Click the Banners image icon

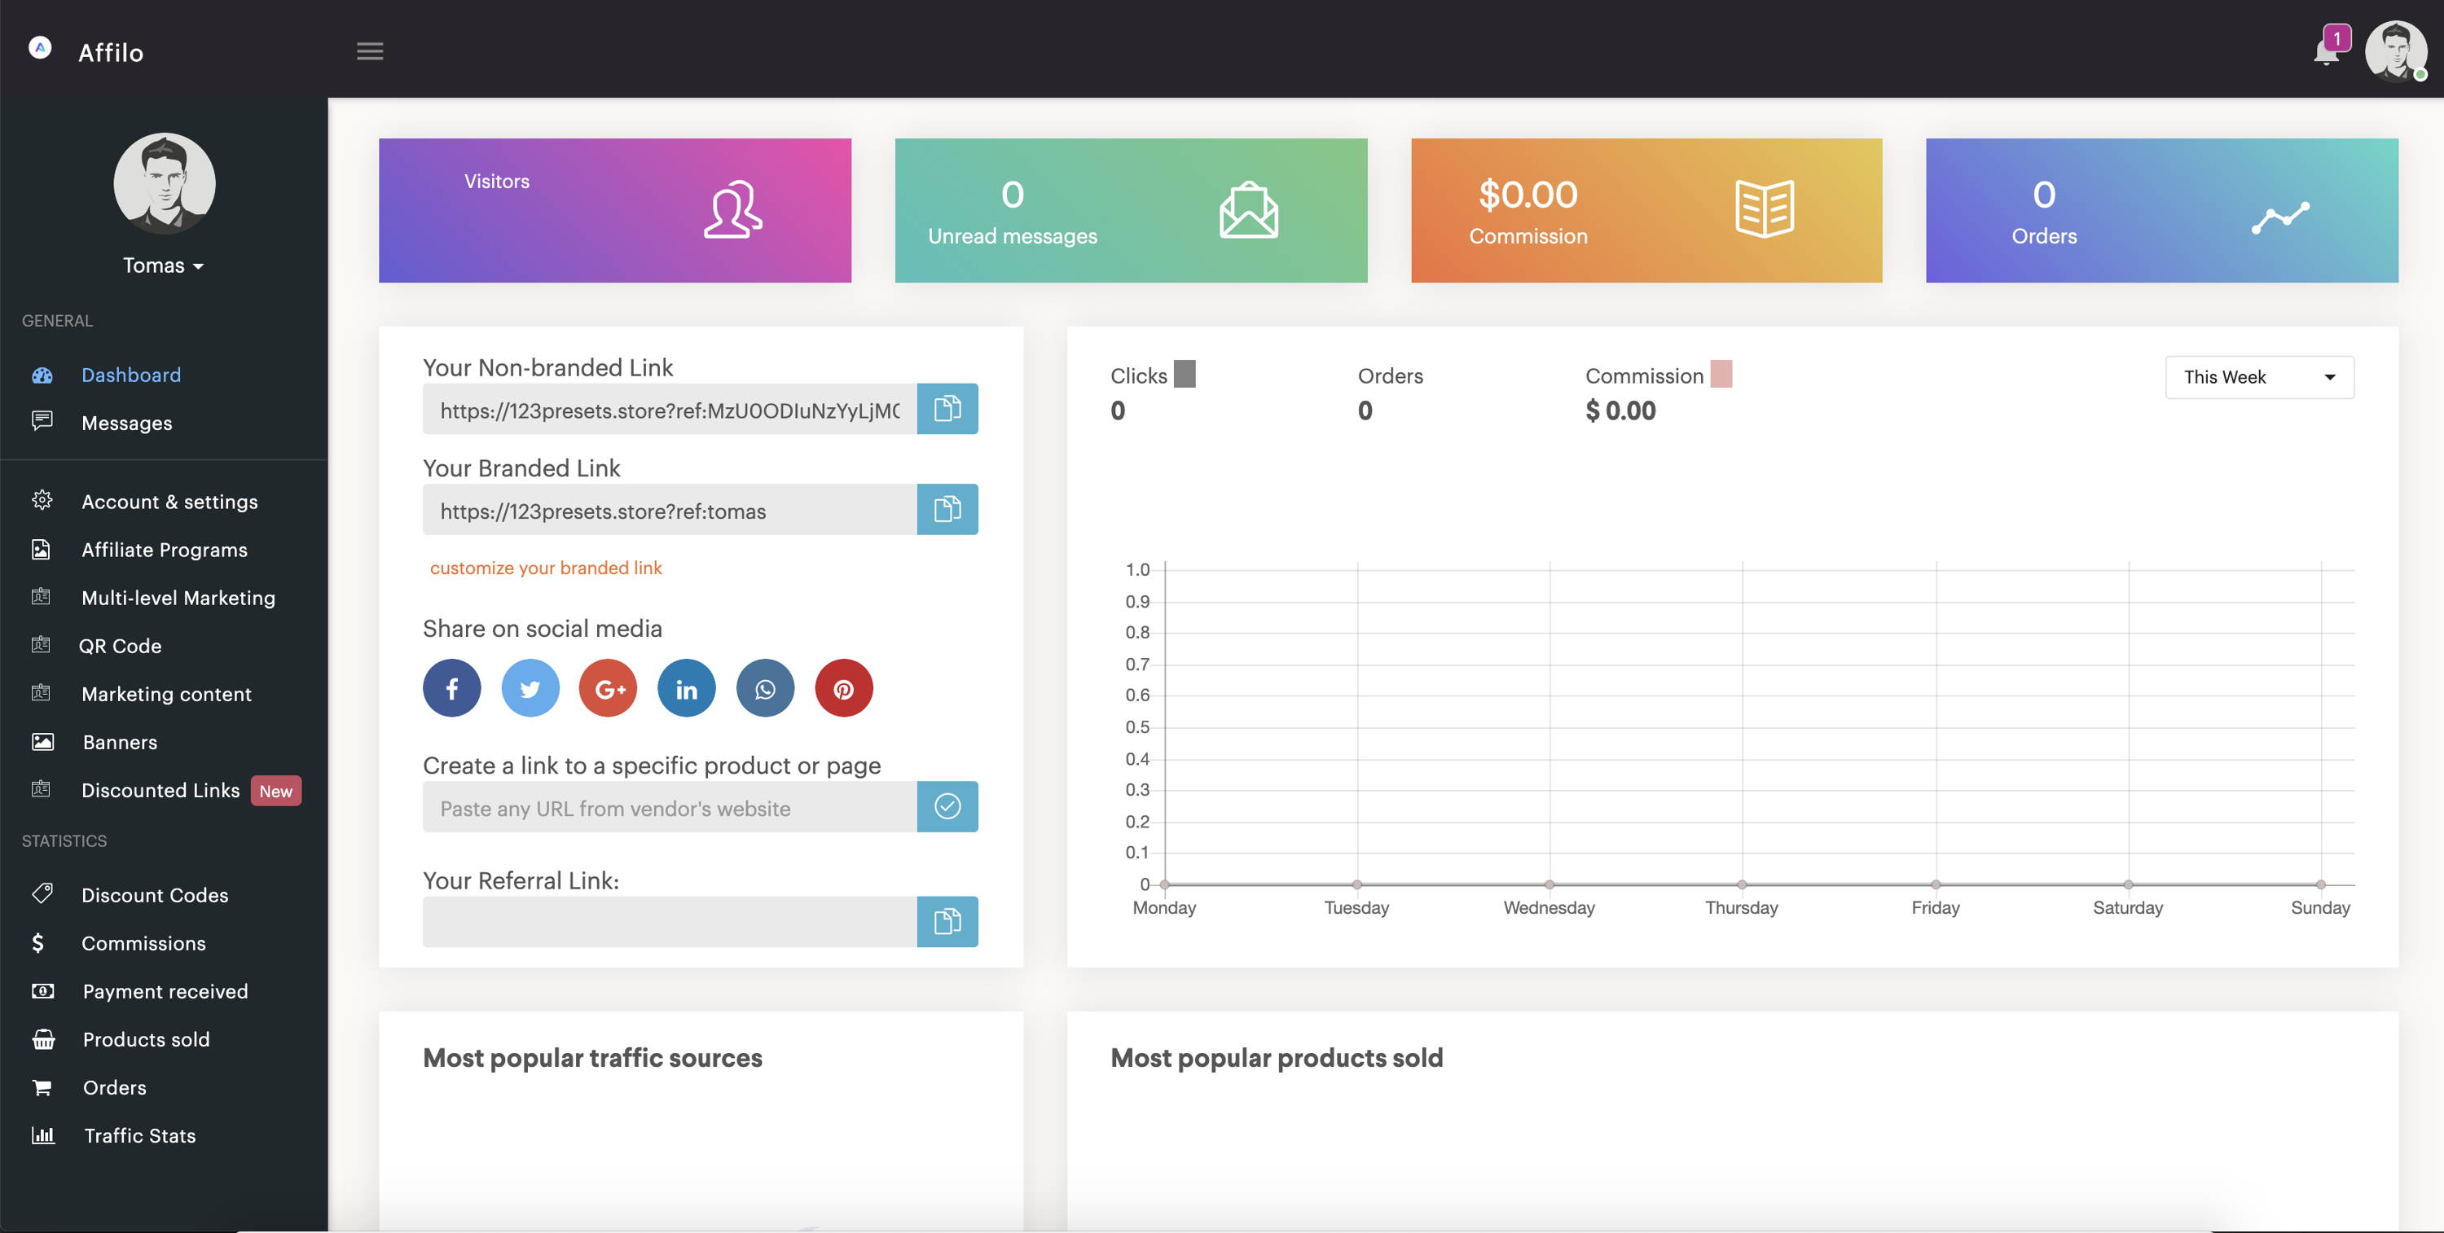(x=42, y=742)
